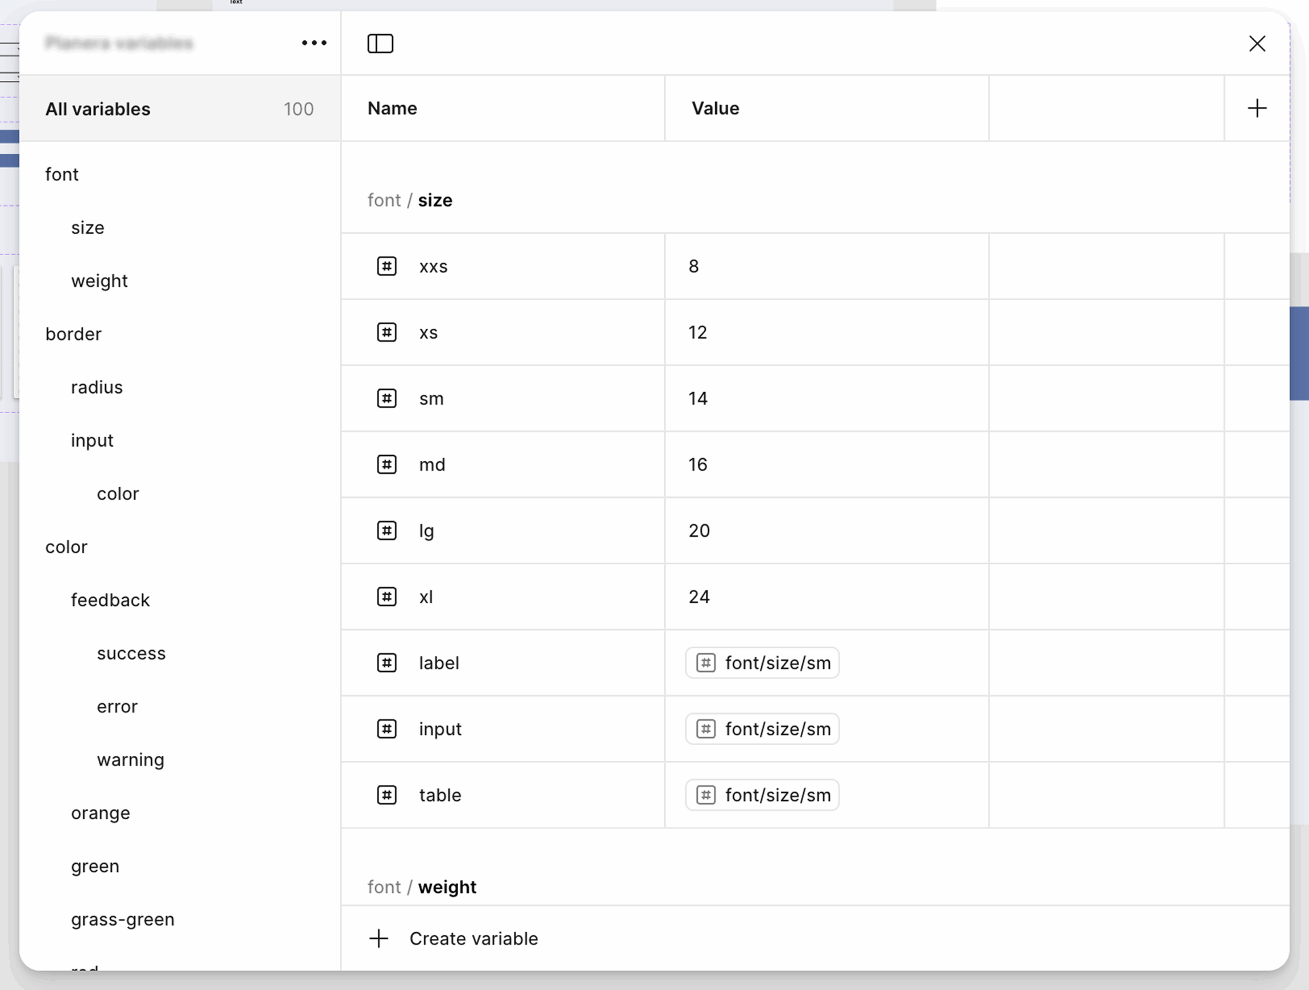
Task: Click the font/size/sm alias for input
Action: pos(762,729)
